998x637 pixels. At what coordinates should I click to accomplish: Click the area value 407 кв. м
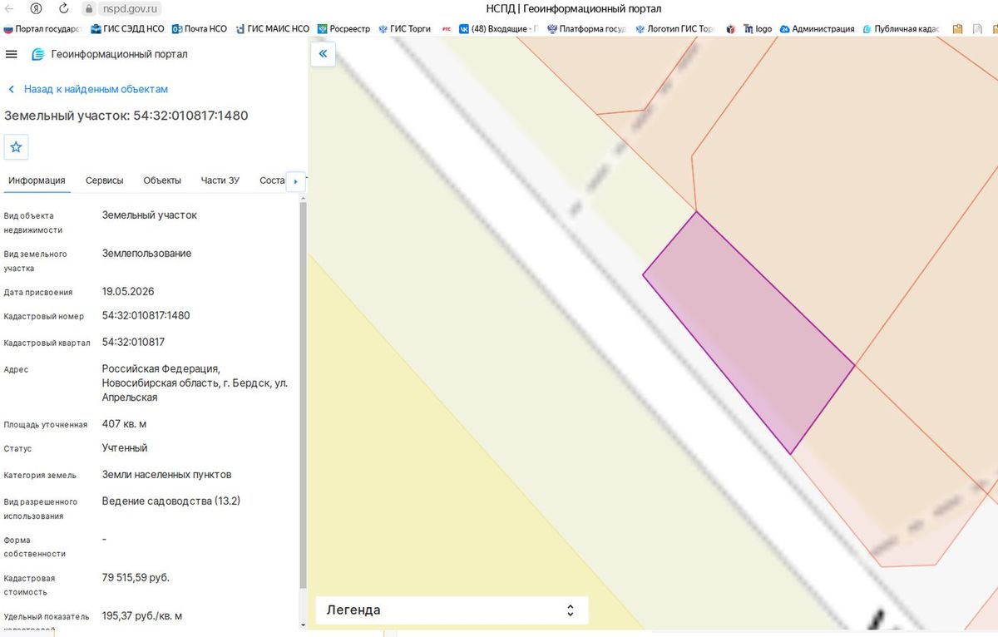[124, 424]
